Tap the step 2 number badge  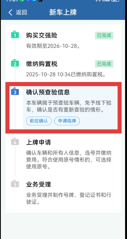(x=15, y=63)
